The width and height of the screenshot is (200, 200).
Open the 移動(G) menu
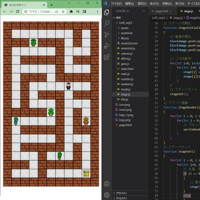click(x=166, y=3)
